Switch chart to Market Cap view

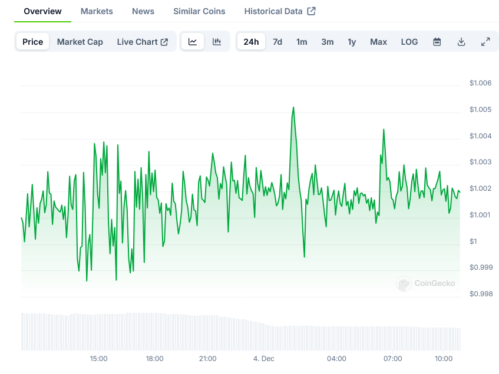point(80,42)
